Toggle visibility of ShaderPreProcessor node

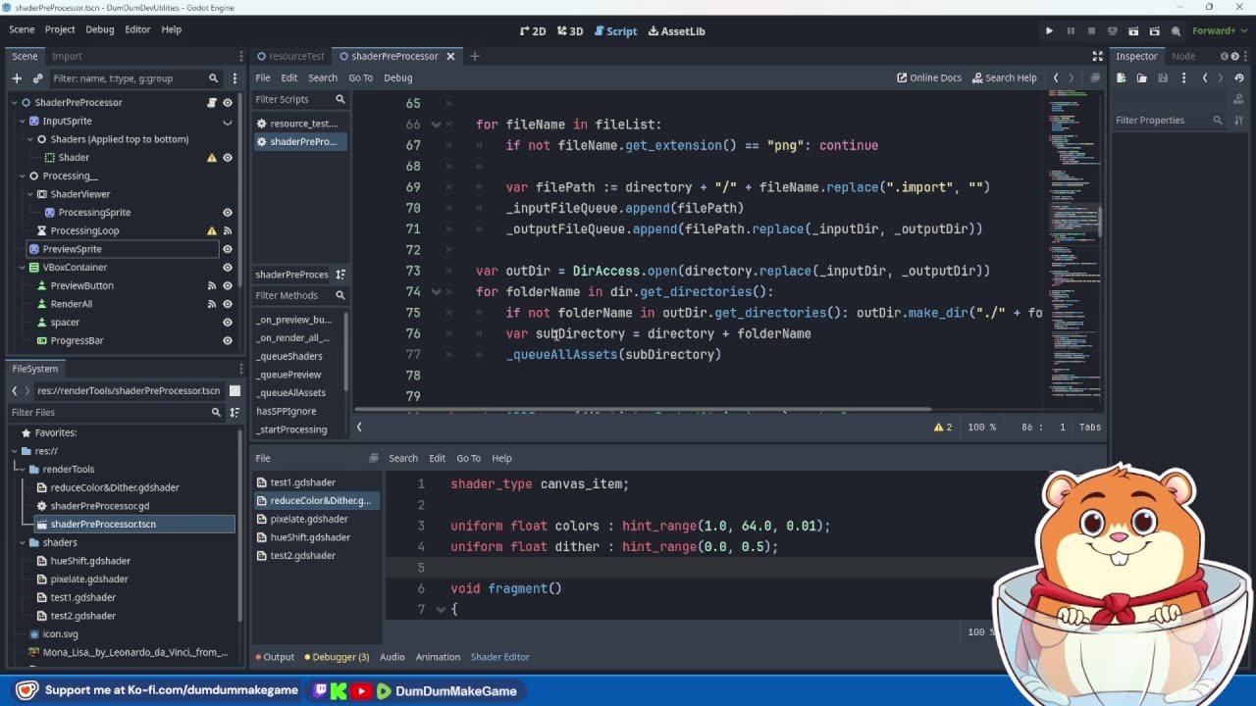pos(228,103)
